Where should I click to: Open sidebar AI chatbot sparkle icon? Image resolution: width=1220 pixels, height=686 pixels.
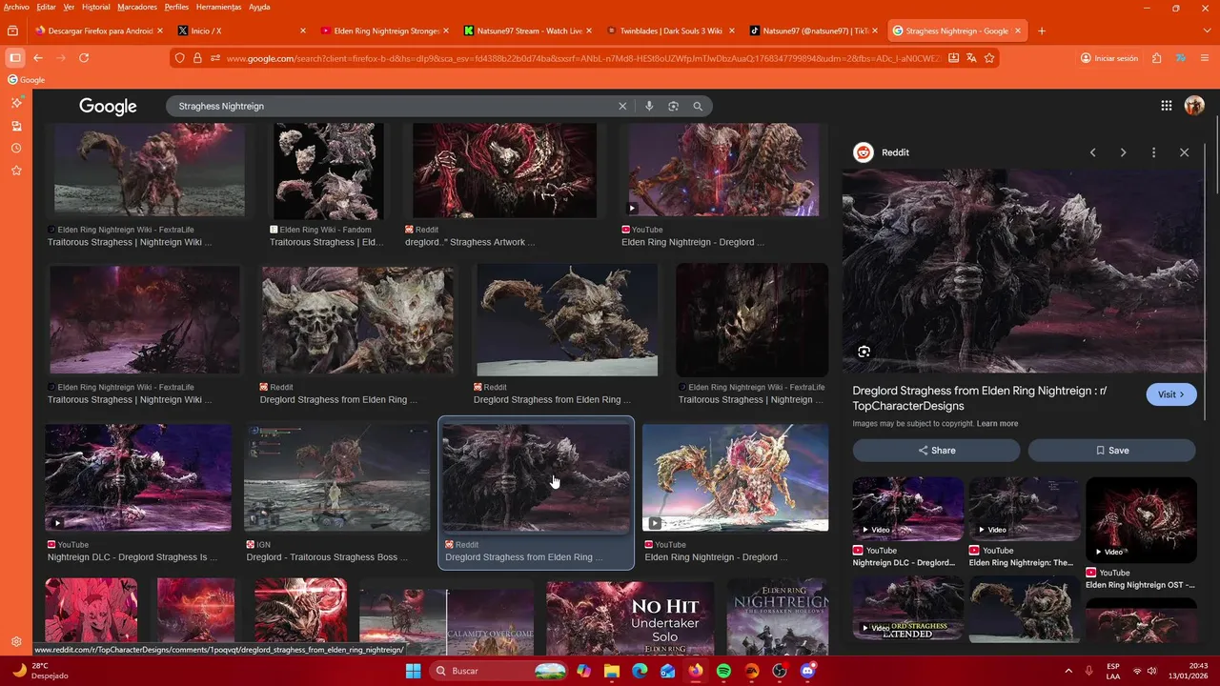coord(16,102)
